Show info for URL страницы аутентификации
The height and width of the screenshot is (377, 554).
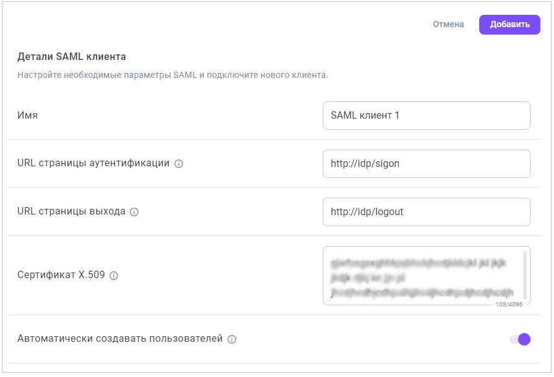[179, 164]
